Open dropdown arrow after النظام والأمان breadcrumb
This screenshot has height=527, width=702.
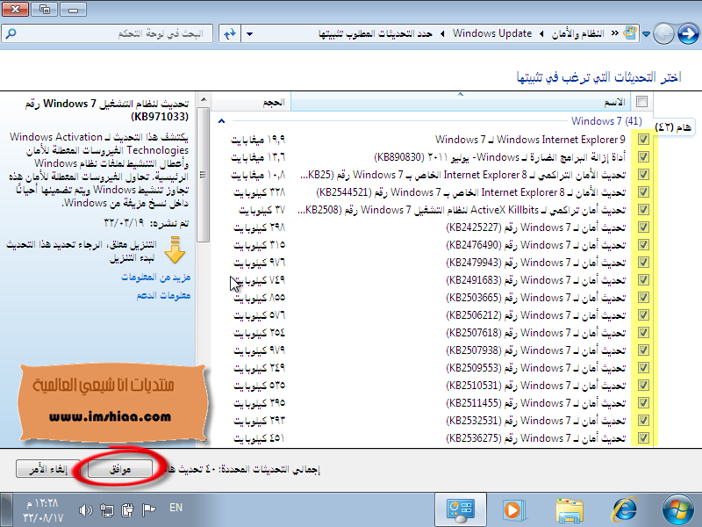(541, 33)
